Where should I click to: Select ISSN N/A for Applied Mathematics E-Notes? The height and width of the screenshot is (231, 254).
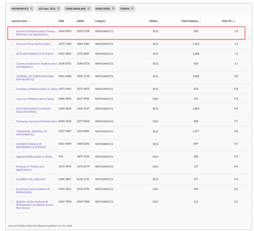tap(61, 157)
